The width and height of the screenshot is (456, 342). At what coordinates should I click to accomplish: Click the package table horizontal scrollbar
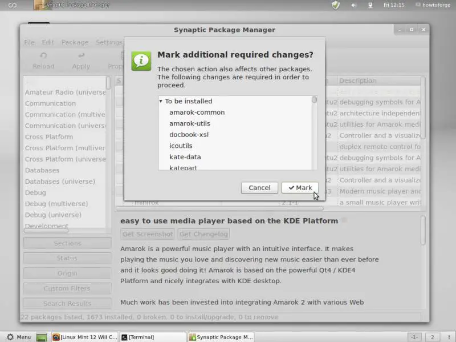[219, 208]
